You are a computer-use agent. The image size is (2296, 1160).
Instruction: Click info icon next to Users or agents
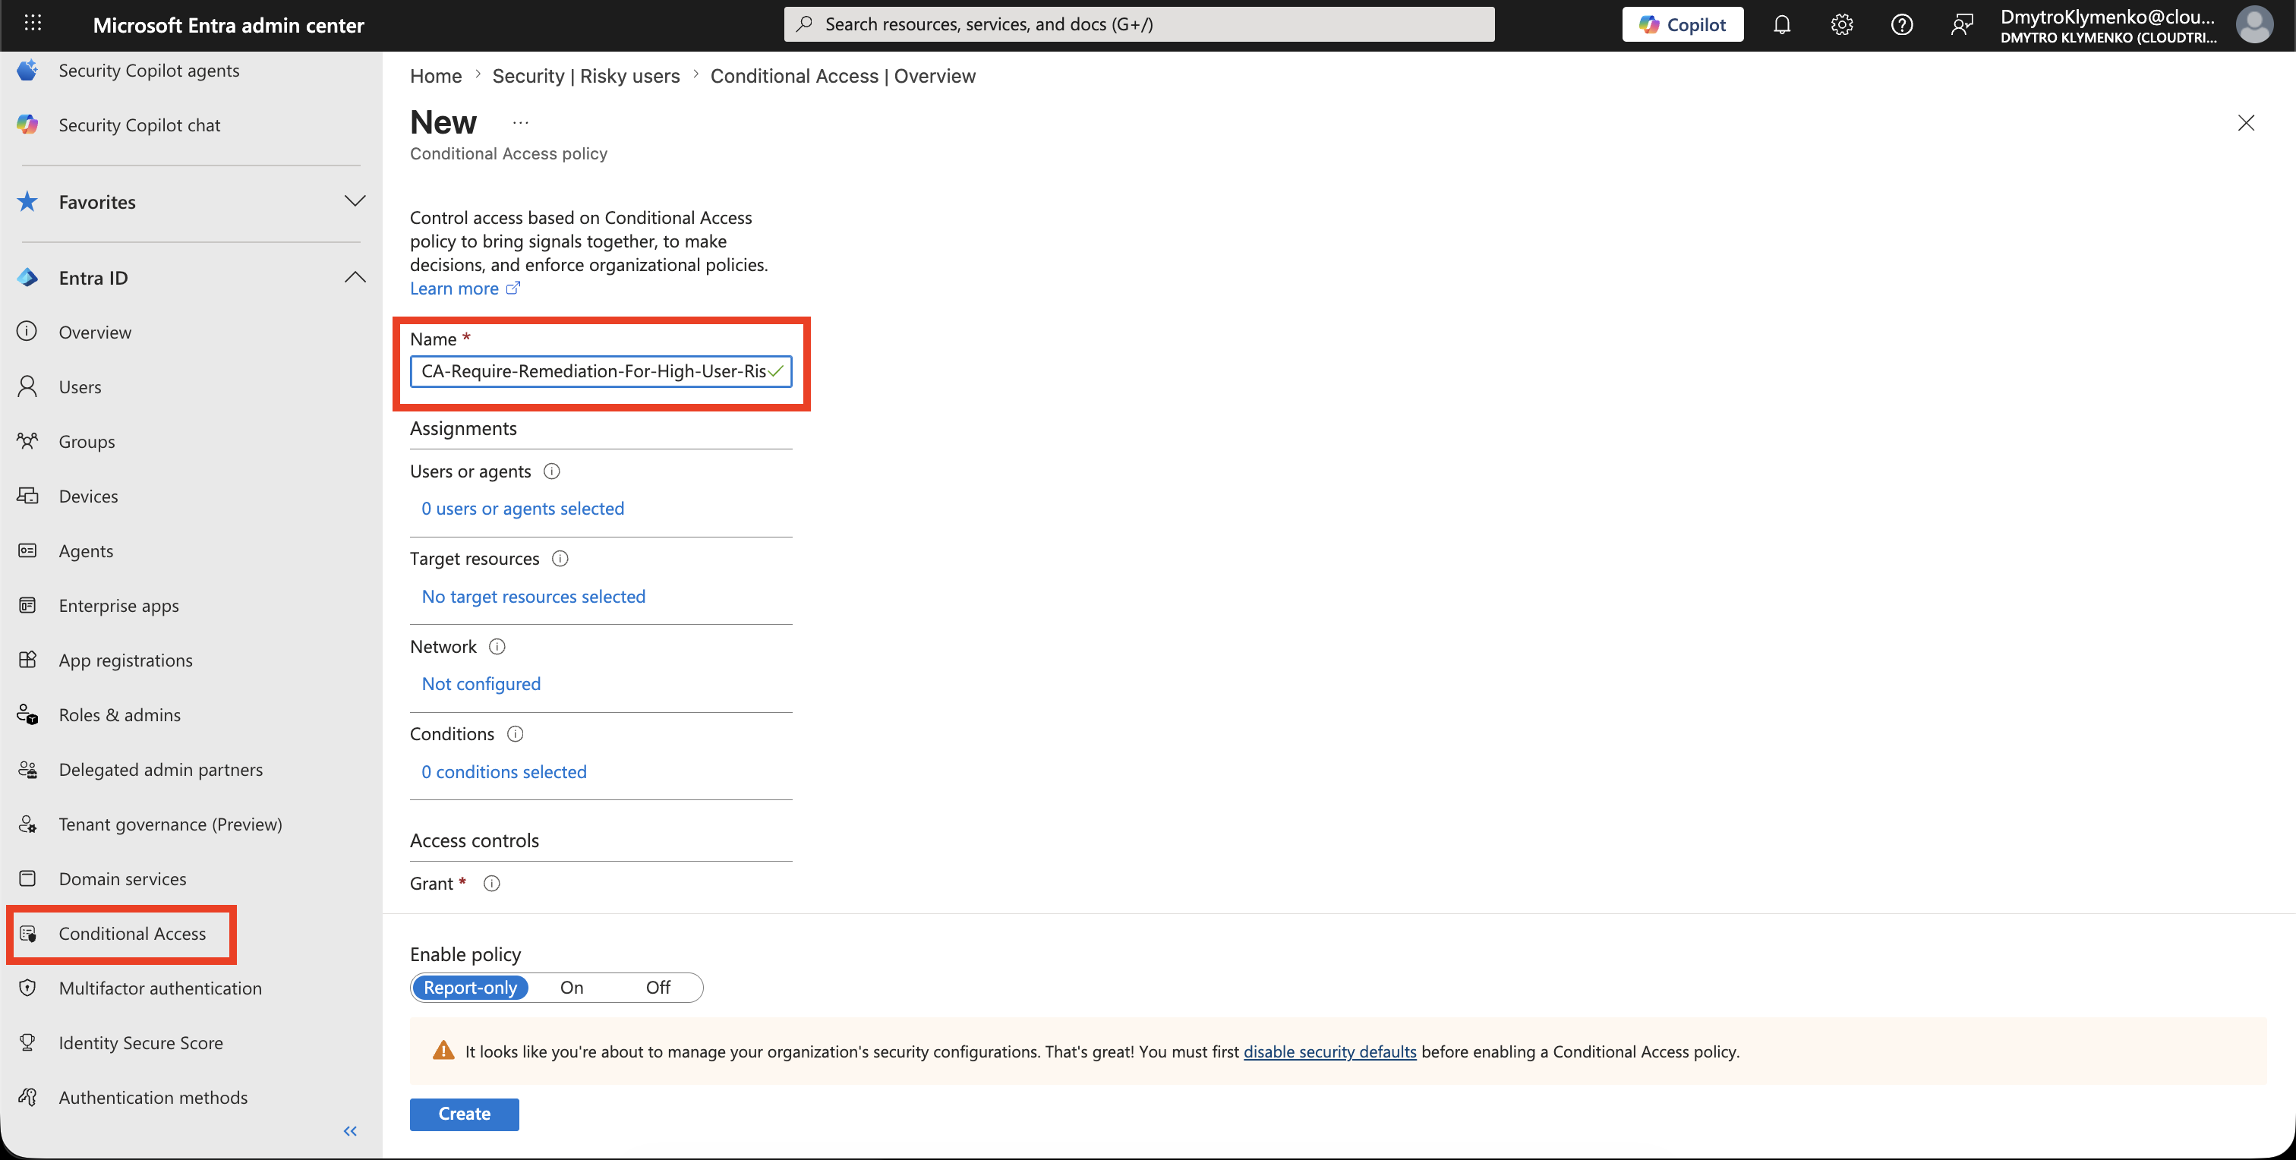552,471
